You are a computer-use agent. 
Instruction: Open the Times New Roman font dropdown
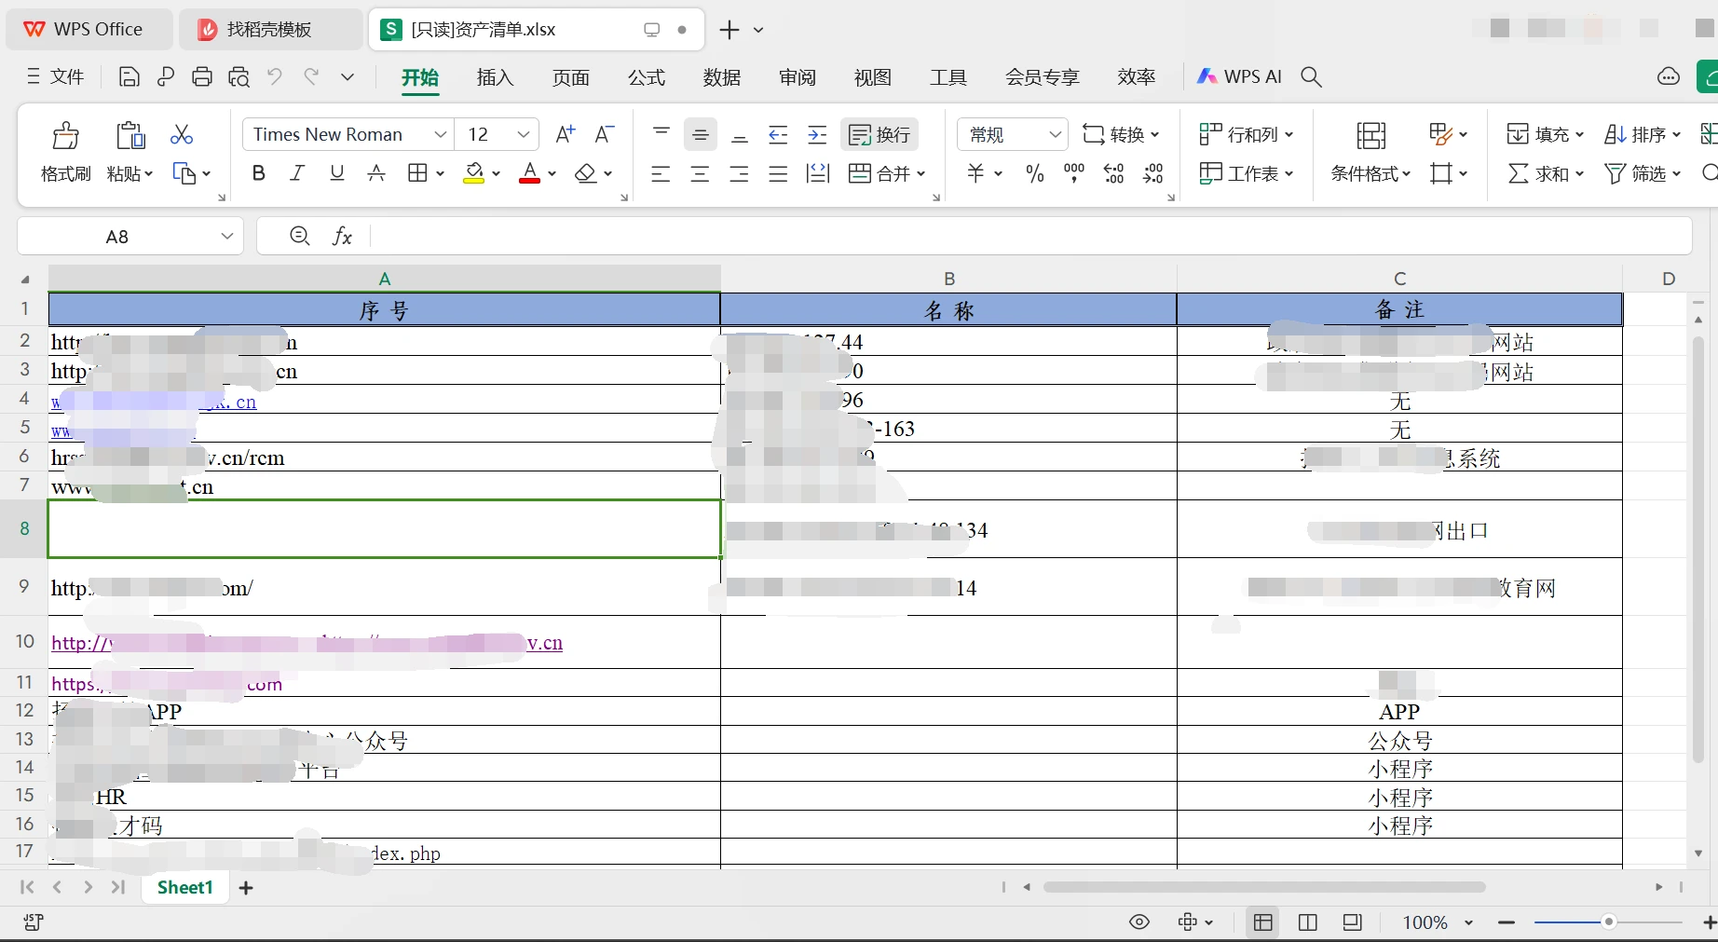[x=440, y=135]
